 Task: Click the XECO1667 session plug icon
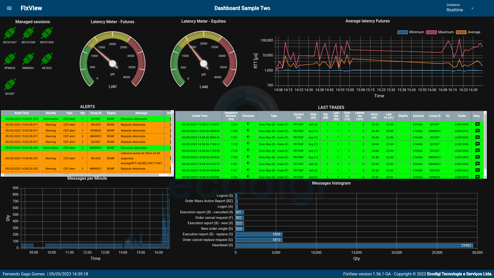click(10, 33)
